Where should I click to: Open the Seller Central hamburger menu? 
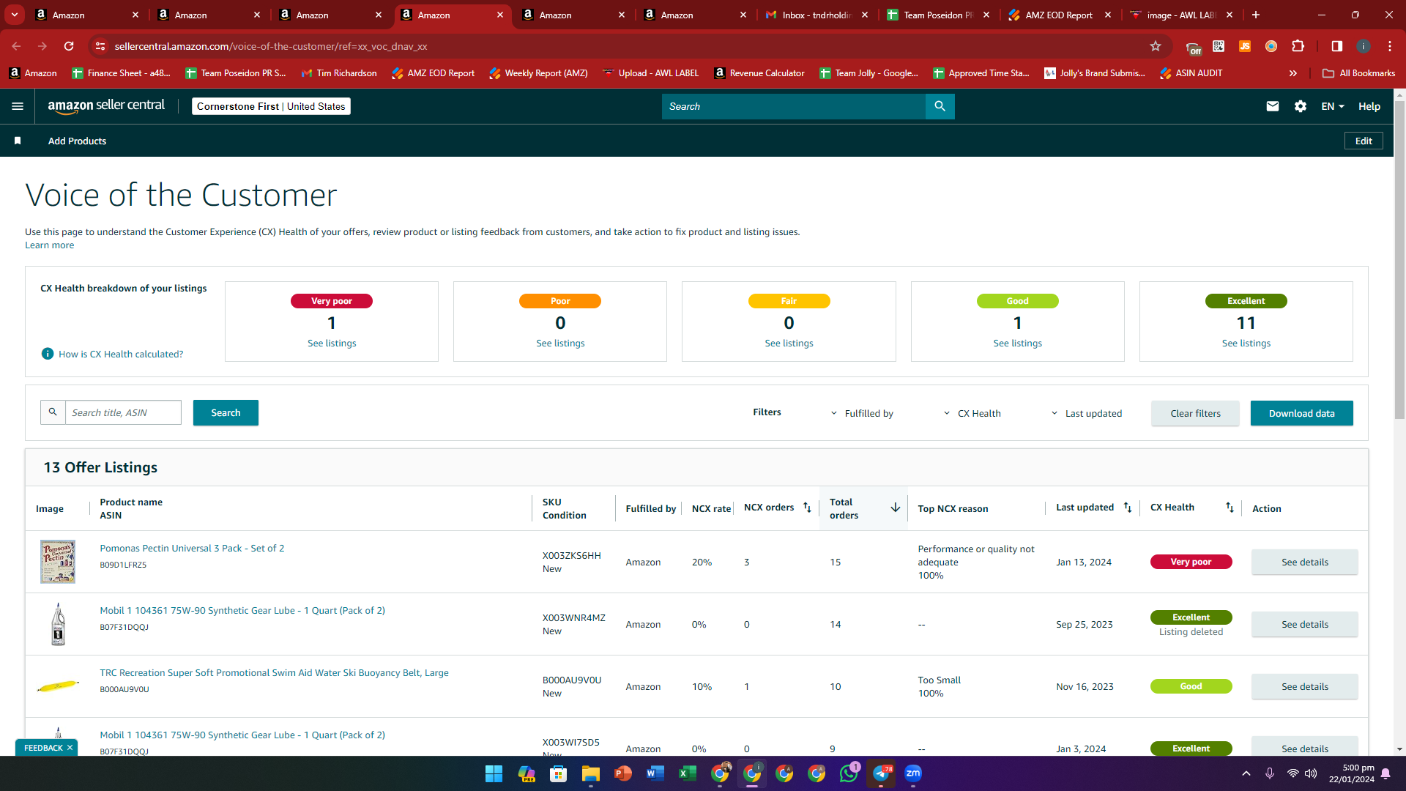[x=18, y=106]
